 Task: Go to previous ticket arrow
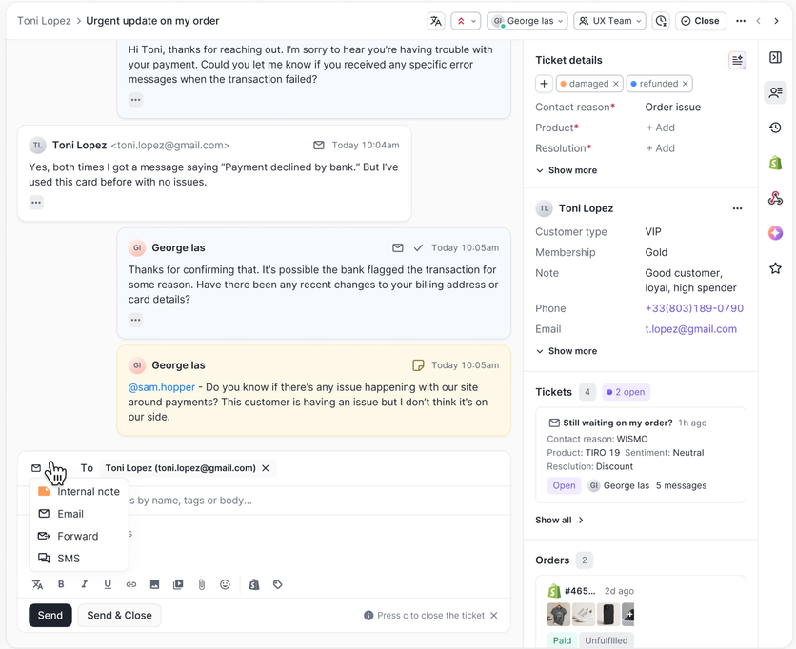[759, 21]
